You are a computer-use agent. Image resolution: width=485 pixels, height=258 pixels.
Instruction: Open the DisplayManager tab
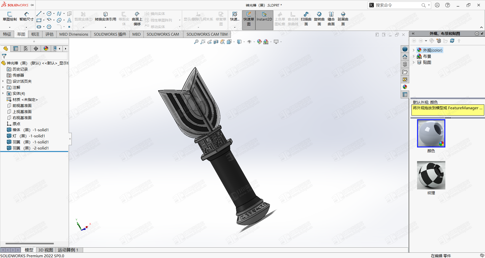click(46, 49)
